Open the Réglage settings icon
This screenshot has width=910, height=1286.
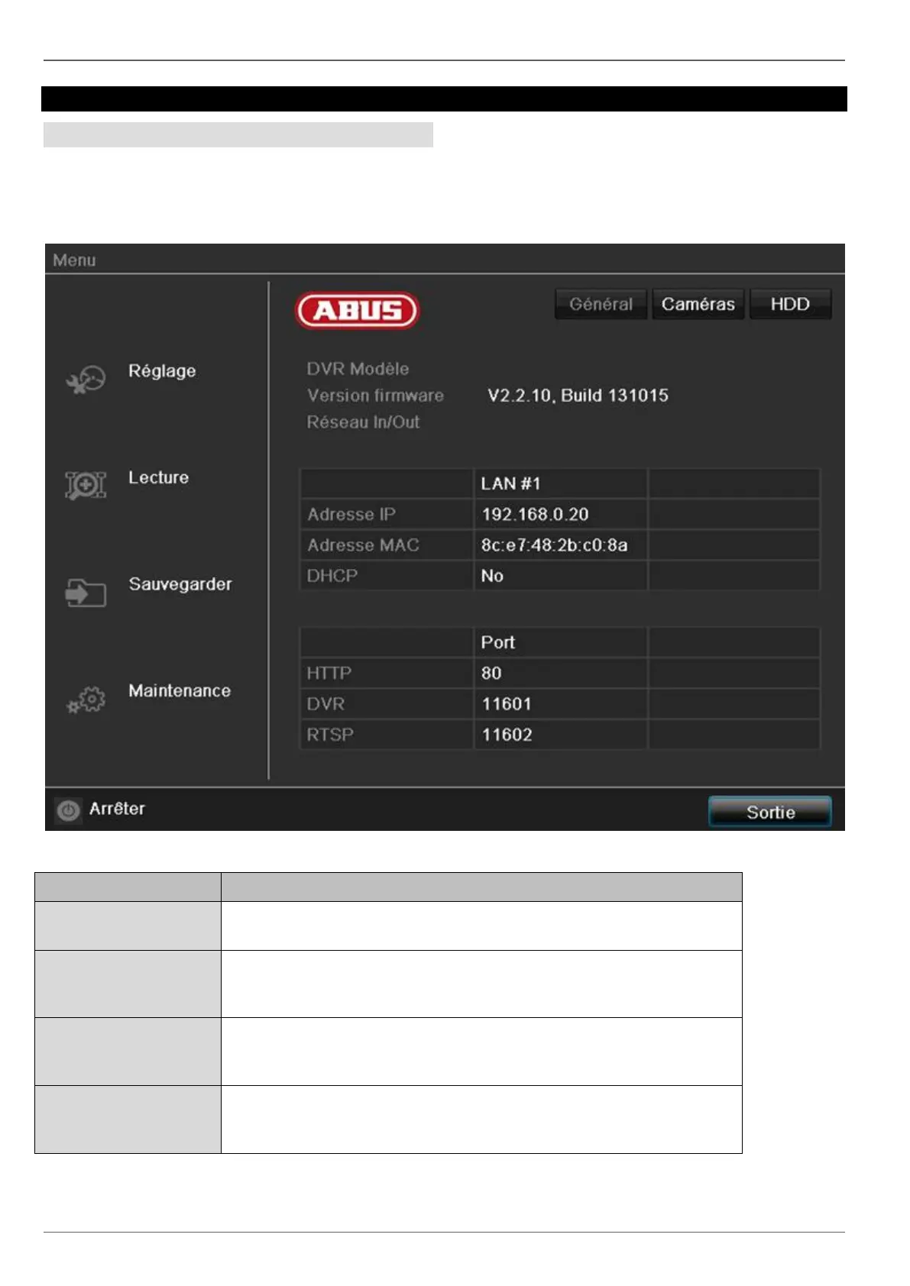(x=85, y=380)
